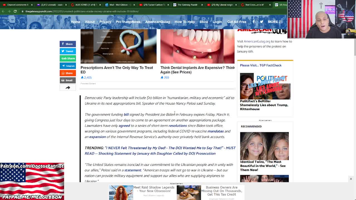Close the 'Red Cross...or is it?' tab
356x200 pixels.
[270, 5]
